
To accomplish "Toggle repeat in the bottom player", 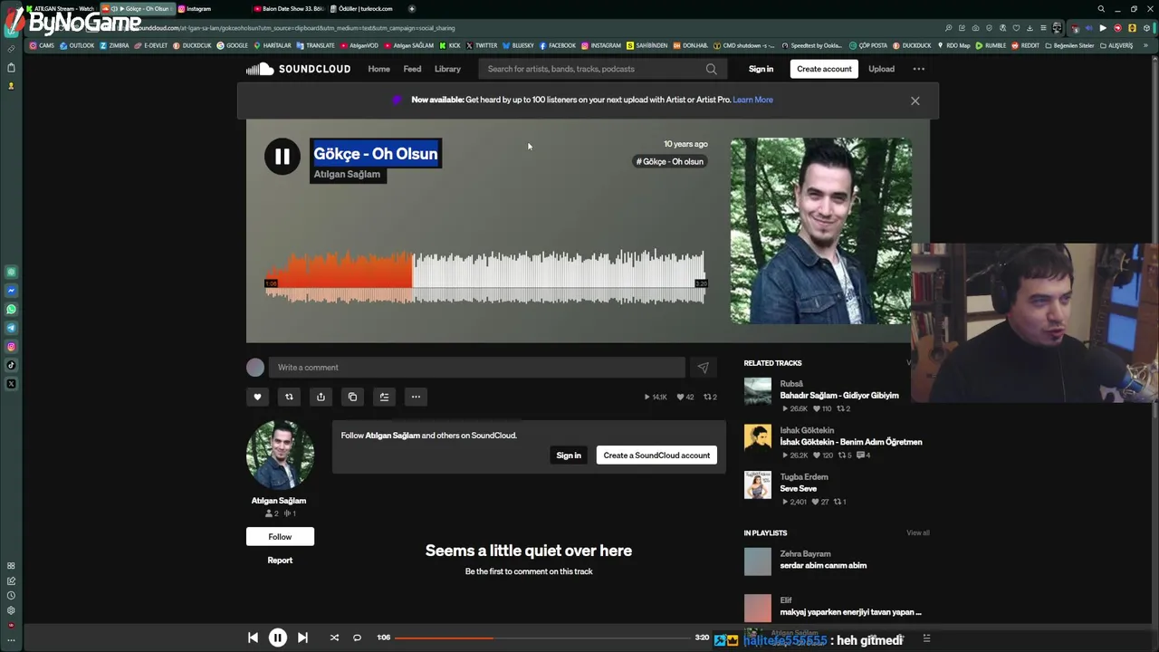I will pyautogui.click(x=357, y=638).
